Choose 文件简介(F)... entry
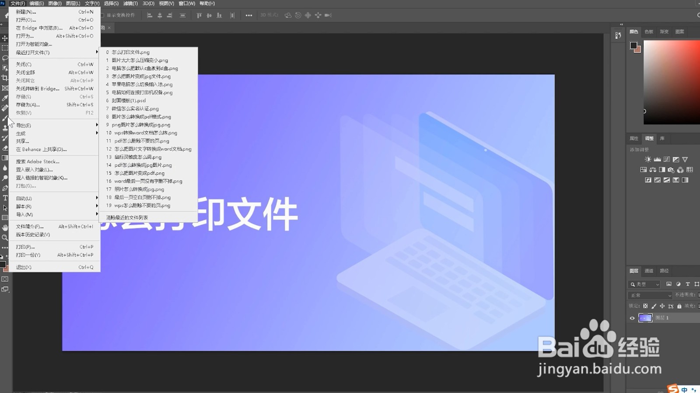The width and height of the screenshot is (700, 393). (54, 227)
